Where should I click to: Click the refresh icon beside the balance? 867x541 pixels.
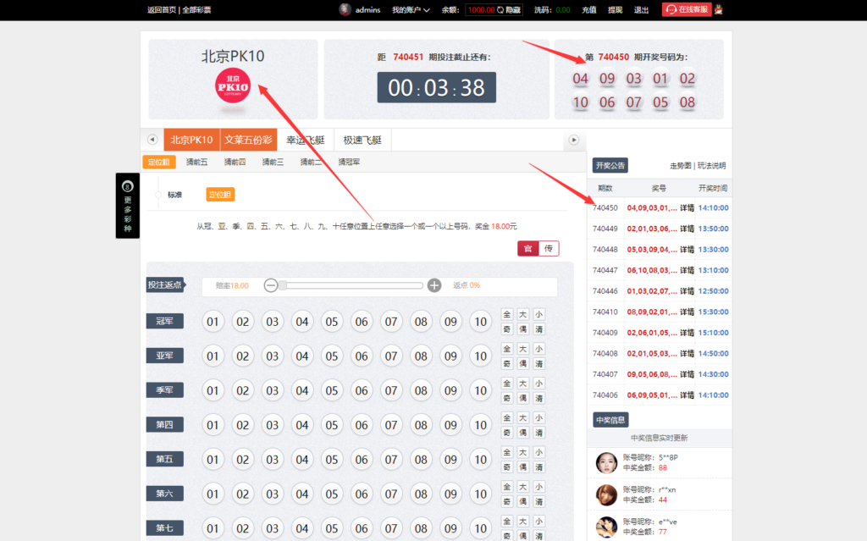point(500,10)
